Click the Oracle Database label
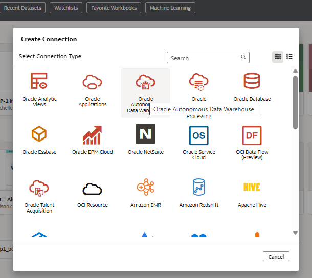The width and height of the screenshot is (312, 278). [252, 99]
